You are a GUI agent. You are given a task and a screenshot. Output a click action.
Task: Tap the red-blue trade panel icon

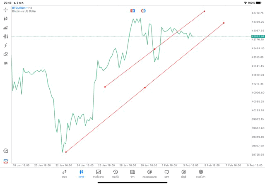(x=133, y=10)
